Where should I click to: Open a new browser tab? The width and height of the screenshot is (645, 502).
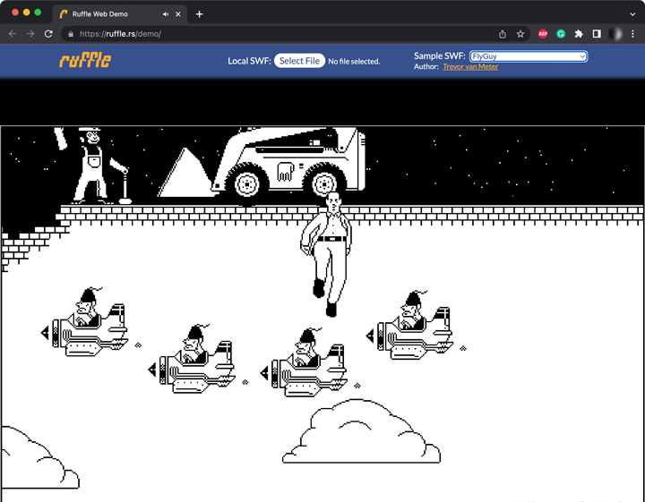coord(199,14)
